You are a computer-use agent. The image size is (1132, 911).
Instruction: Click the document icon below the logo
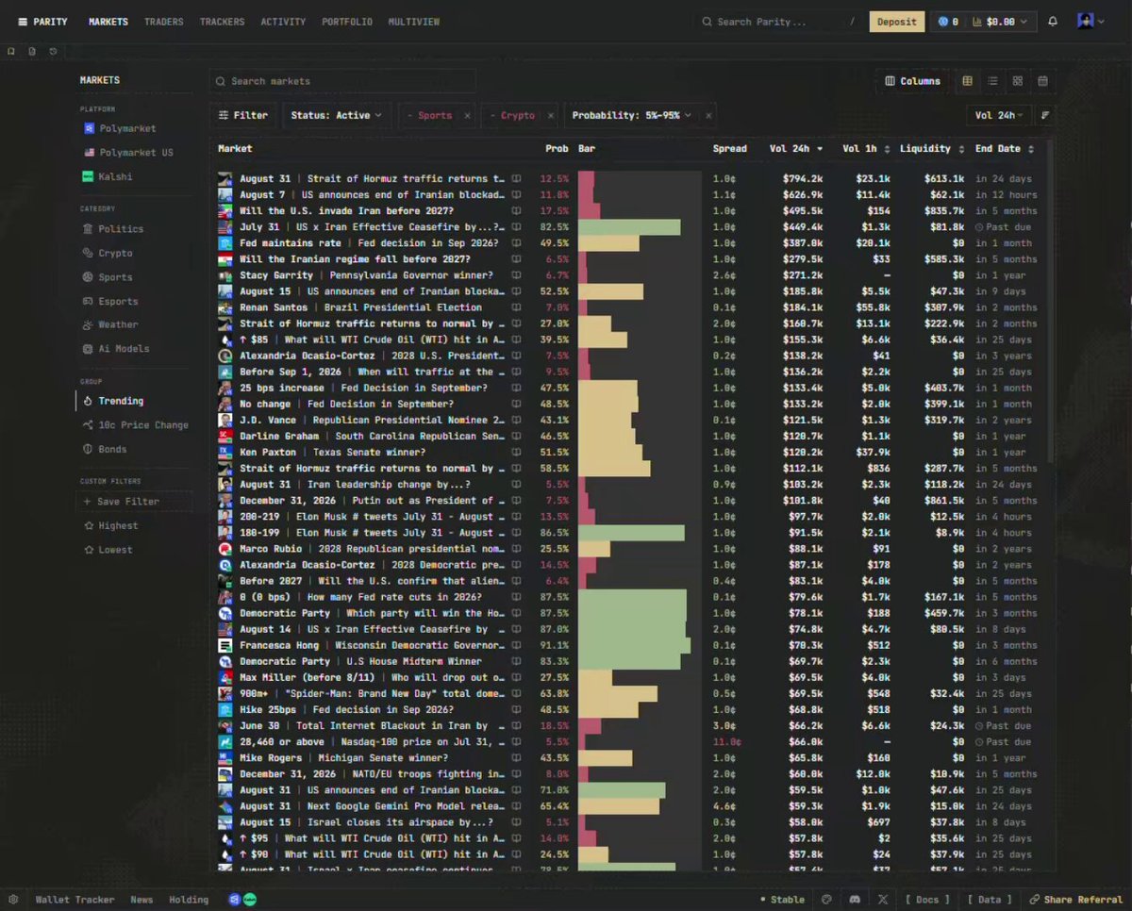[x=32, y=51]
